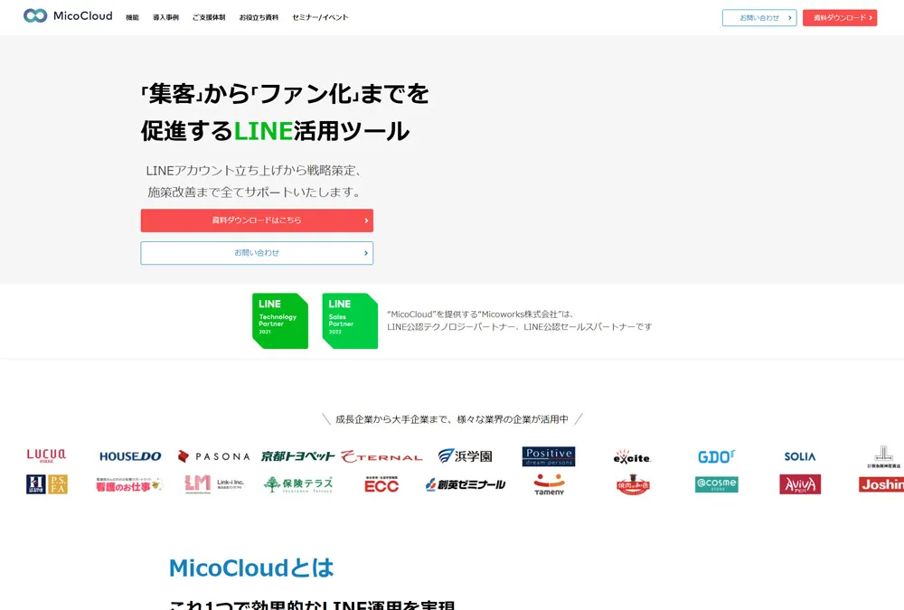This screenshot has height=610, width=904.
Task: Click the 保険テラス logo
Action: pos(298,484)
